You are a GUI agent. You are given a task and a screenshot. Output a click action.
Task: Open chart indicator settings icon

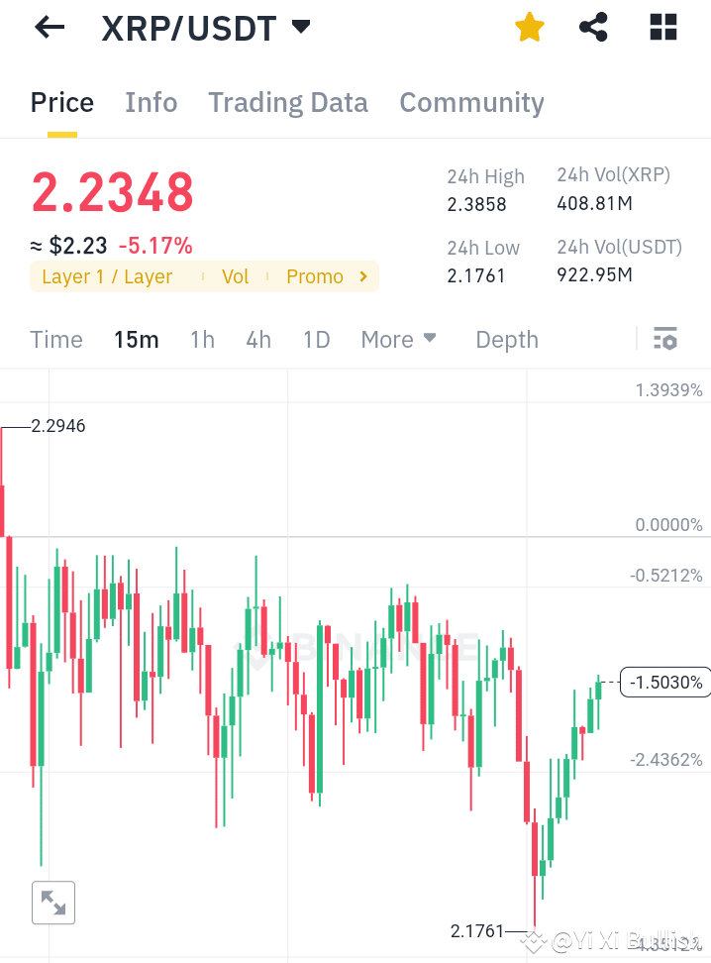663,338
